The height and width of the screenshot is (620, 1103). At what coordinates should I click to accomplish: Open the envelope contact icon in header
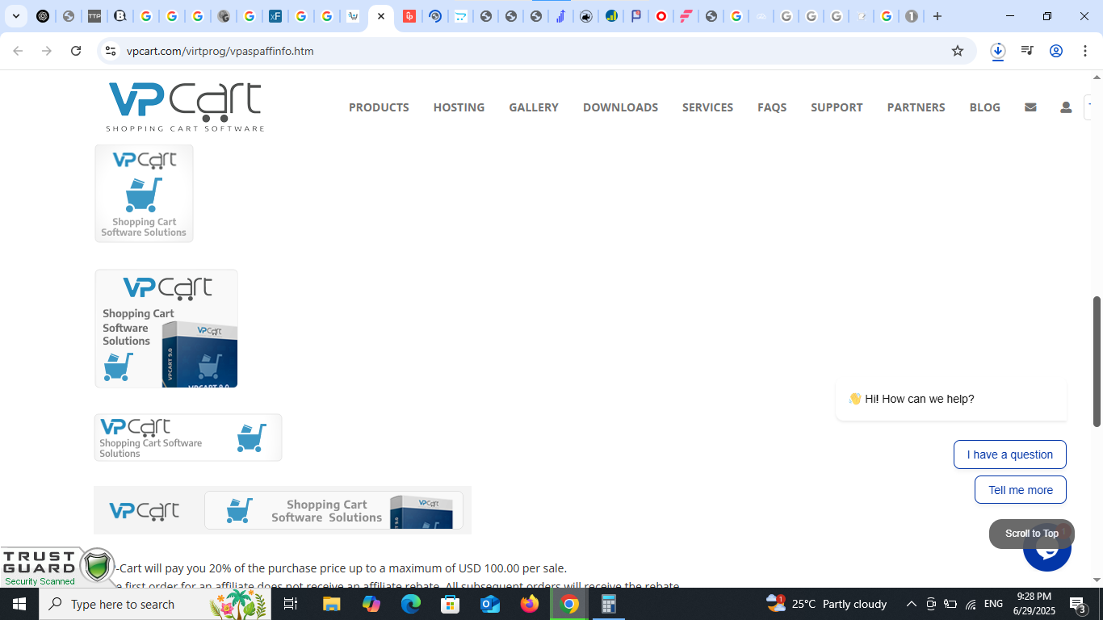pos(1030,107)
